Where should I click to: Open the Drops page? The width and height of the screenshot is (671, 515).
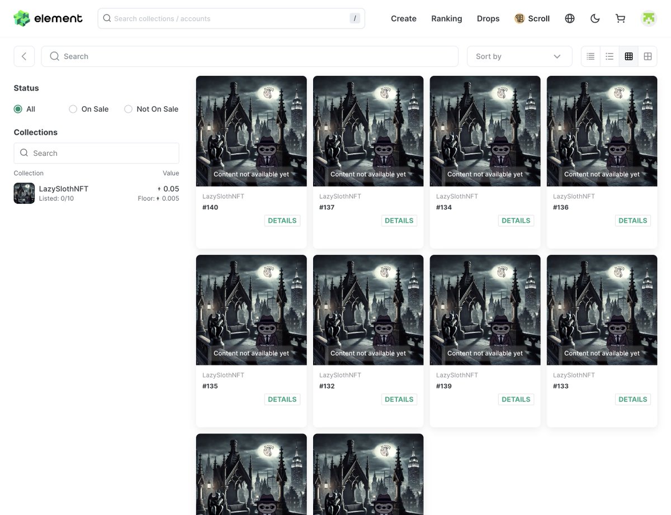[x=488, y=18]
